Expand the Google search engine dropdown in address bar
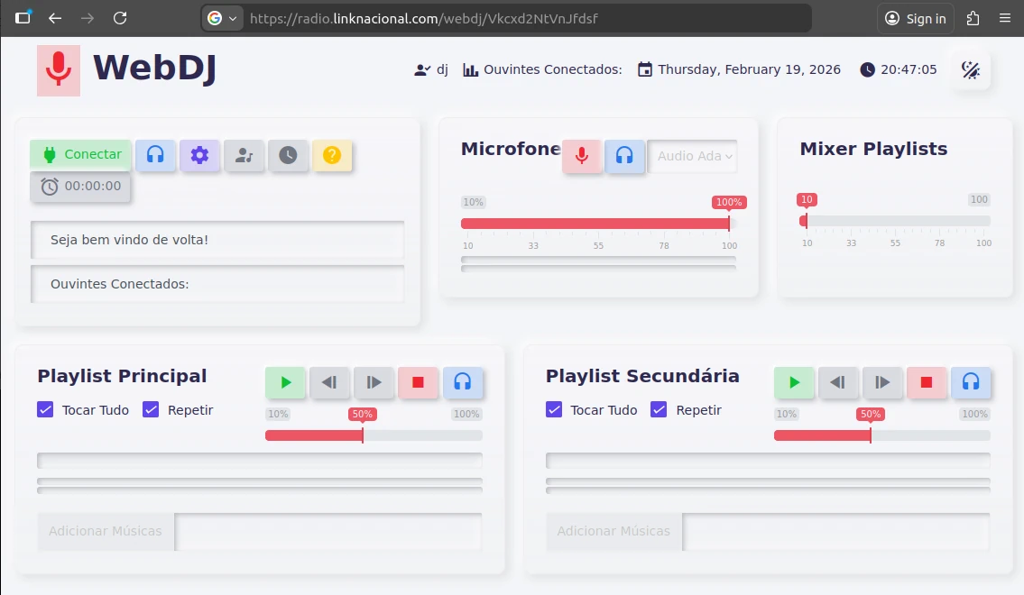The width and height of the screenshot is (1024, 595). 222,18
